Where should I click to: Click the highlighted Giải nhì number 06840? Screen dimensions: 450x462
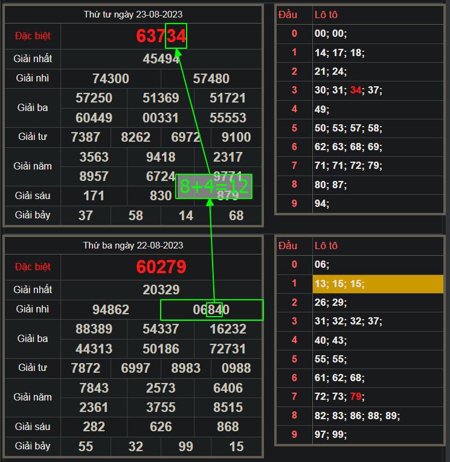tap(211, 310)
